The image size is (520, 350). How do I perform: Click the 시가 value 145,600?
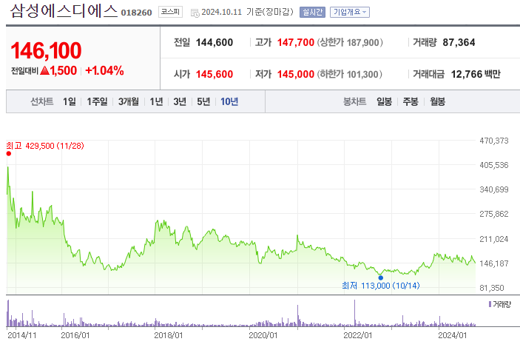215,74
